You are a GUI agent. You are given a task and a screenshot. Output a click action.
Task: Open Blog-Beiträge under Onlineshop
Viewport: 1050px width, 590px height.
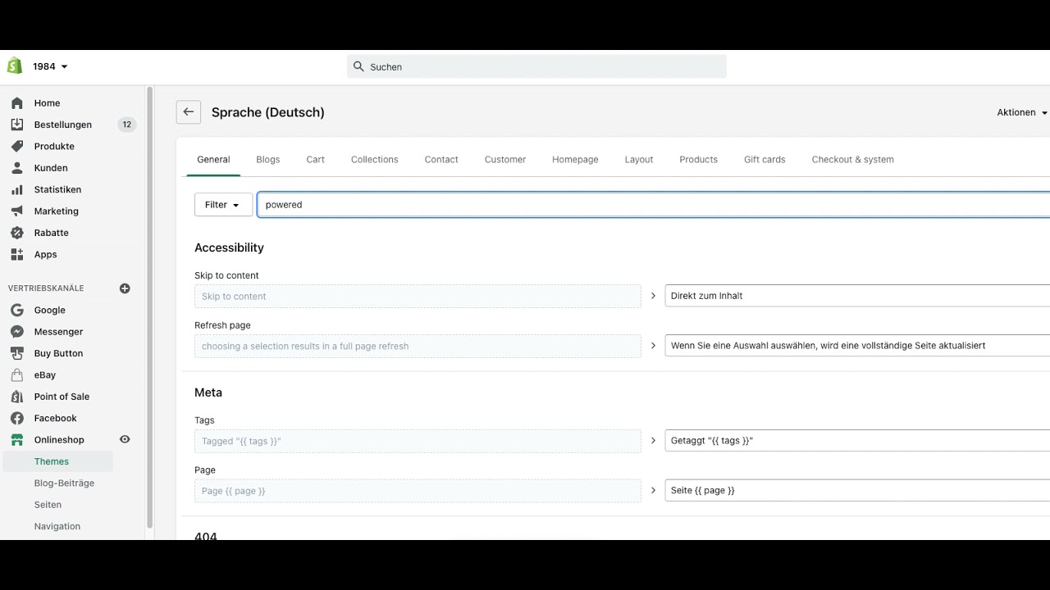[x=64, y=483]
